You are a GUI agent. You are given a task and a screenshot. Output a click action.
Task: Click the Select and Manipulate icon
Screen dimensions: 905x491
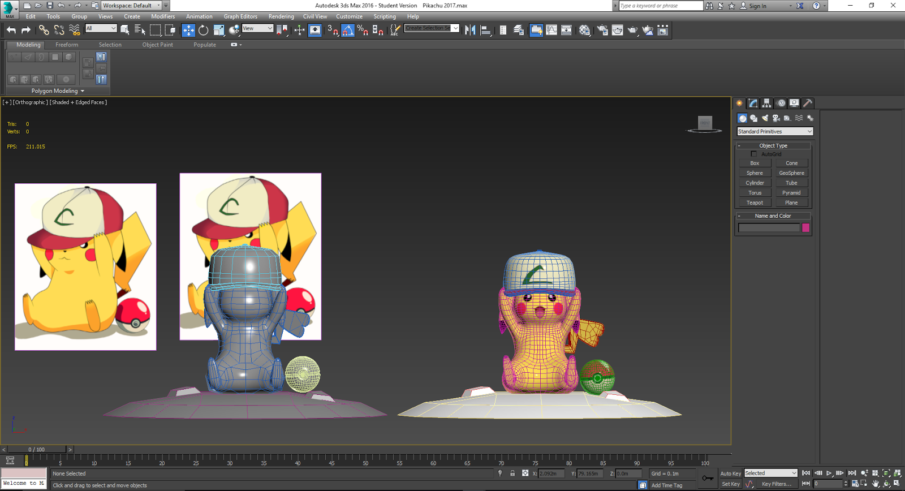click(x=299, y=30)
